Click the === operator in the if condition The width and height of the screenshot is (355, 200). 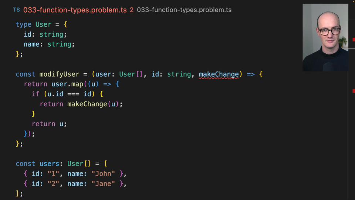point(73,94)
